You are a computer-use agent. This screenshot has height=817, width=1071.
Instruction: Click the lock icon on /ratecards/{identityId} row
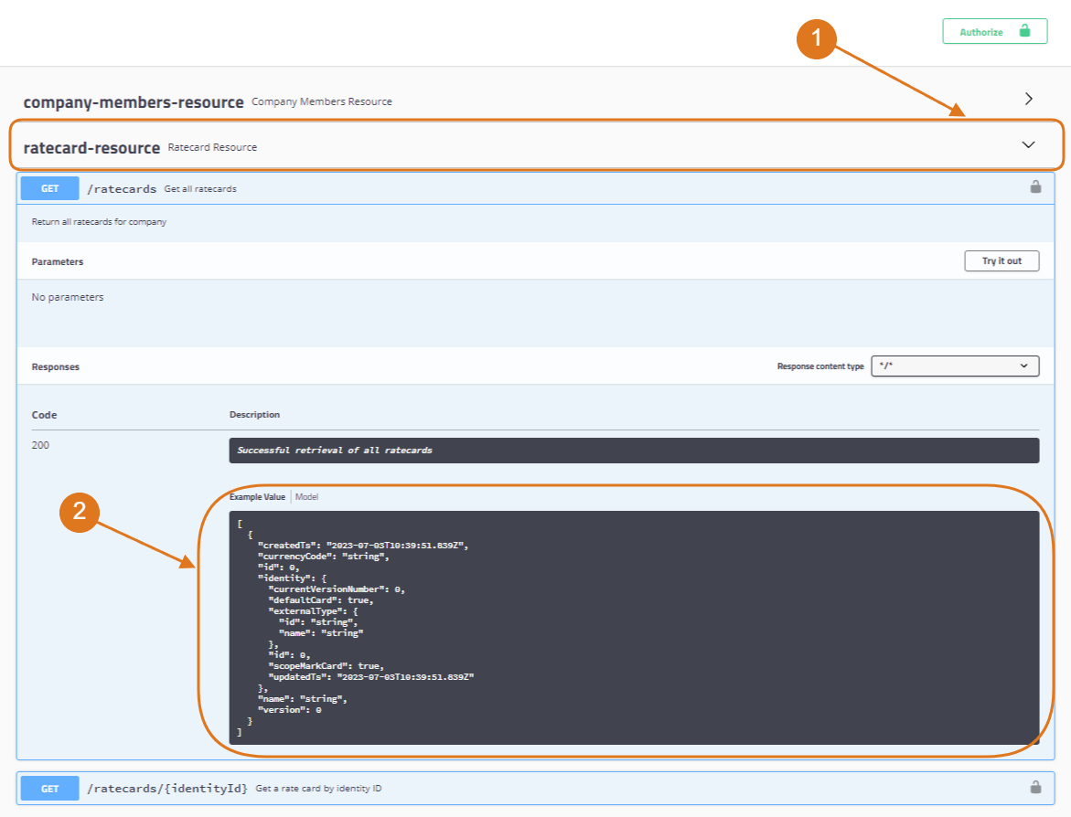[x=1035, y=787]
